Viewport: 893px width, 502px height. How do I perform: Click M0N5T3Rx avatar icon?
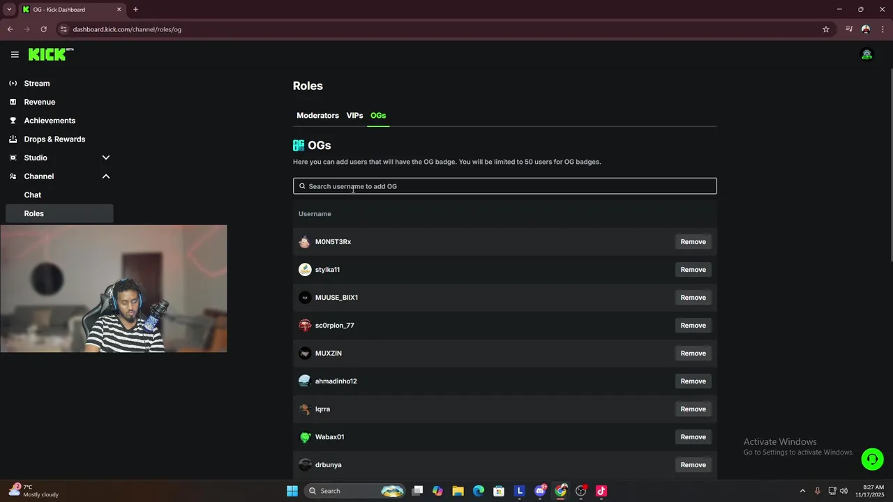(305, 242)
